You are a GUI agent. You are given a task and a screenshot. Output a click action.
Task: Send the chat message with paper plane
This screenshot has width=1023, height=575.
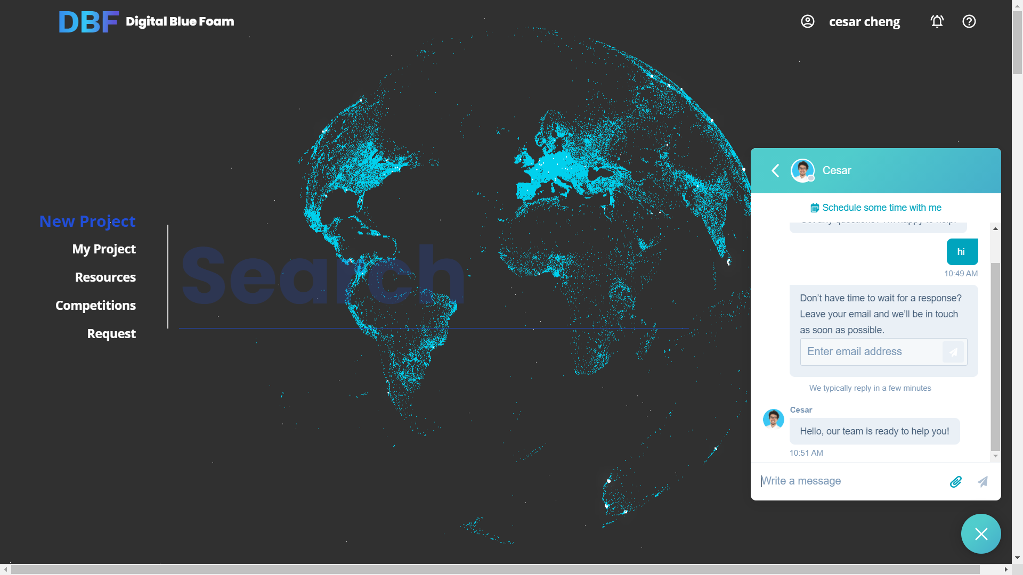coord(983,482)
